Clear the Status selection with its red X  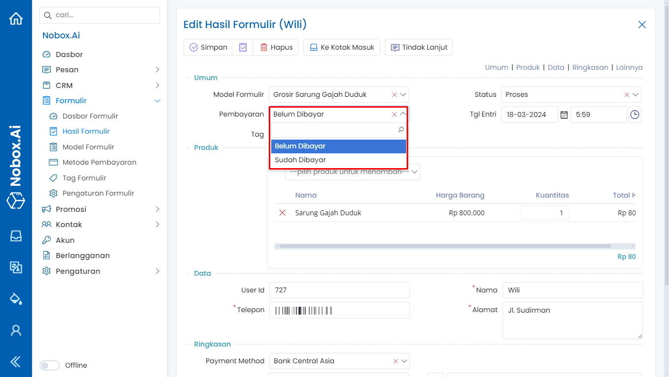[627, 94]
